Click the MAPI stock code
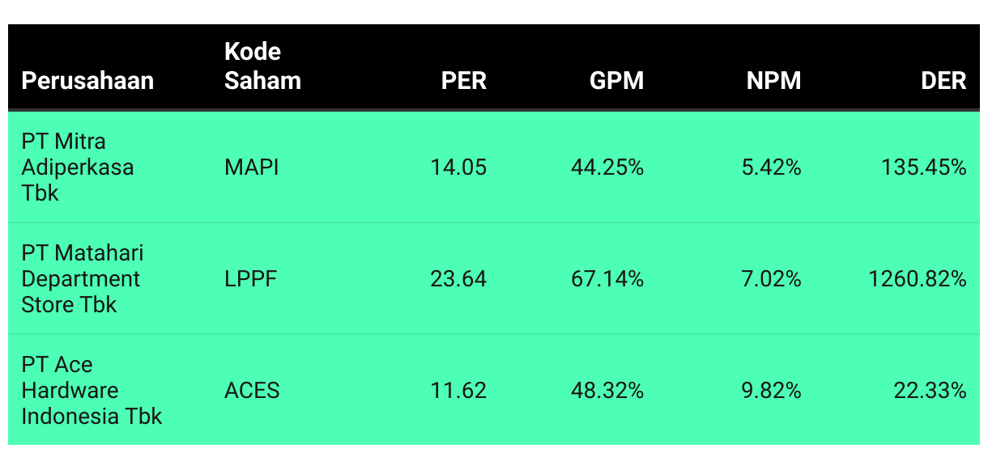 [x=252, y=167]
